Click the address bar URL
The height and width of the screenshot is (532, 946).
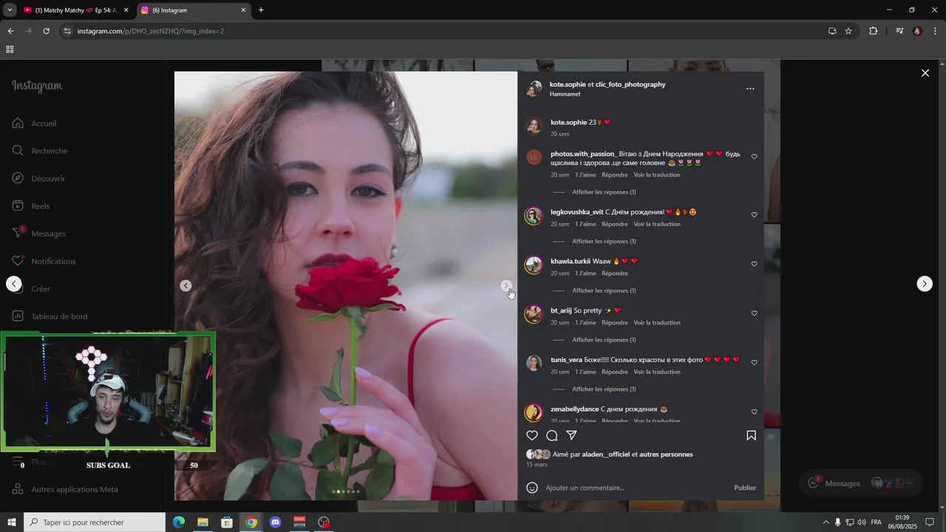point(150,31)
